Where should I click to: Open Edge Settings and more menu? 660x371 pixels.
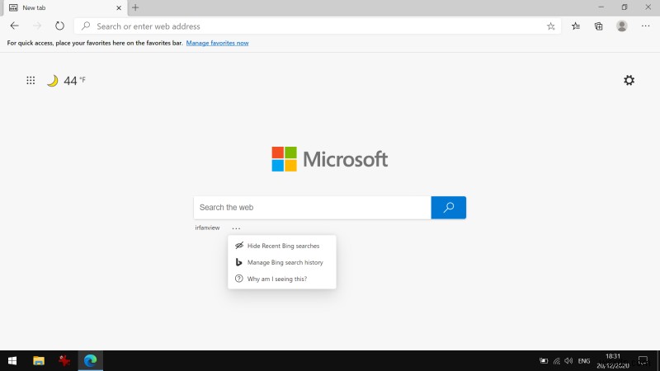(646, 26)
